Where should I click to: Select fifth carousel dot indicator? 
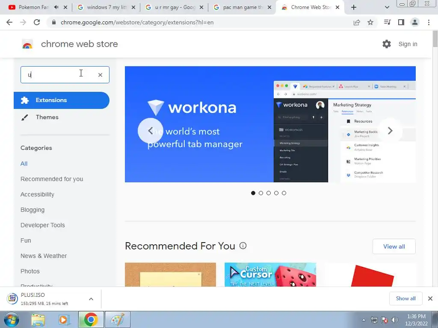(x=284, y=193)
